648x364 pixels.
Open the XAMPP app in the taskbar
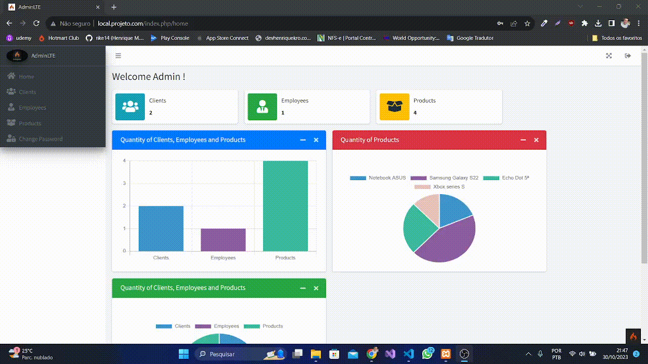(446, 354)
